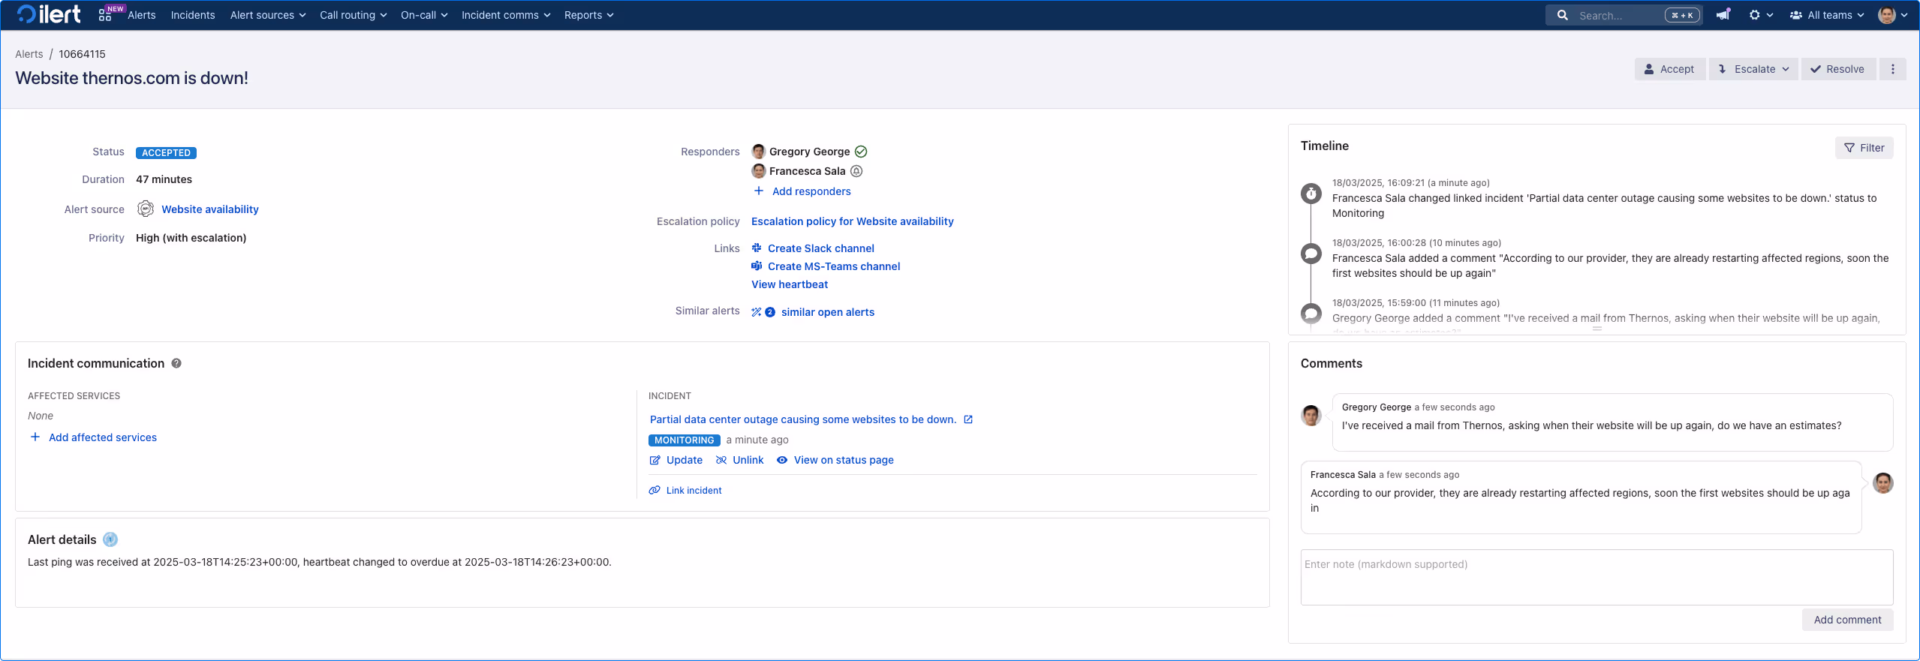Click the ilert logo
Screen dimensions: 1920x661
point(48,14)
